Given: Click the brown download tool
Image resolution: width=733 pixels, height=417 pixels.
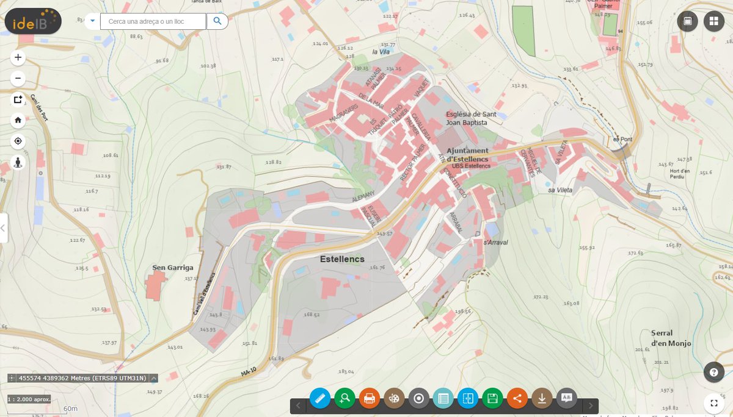Looking at the screenshot, I should pos(542,398).
